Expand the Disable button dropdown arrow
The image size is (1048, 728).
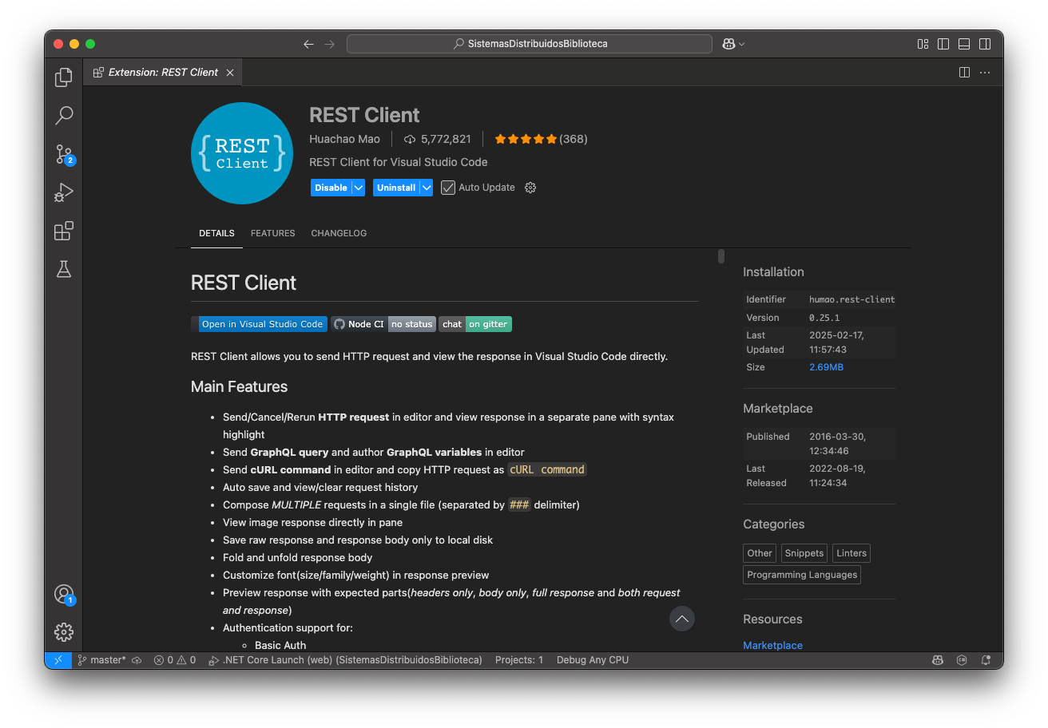(x=358, y=188)
